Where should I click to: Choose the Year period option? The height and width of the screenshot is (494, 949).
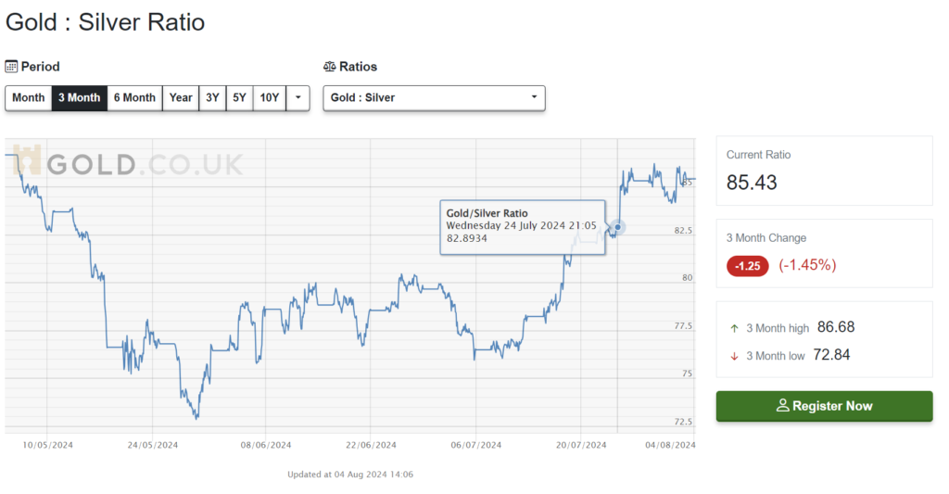coord(181,97)
